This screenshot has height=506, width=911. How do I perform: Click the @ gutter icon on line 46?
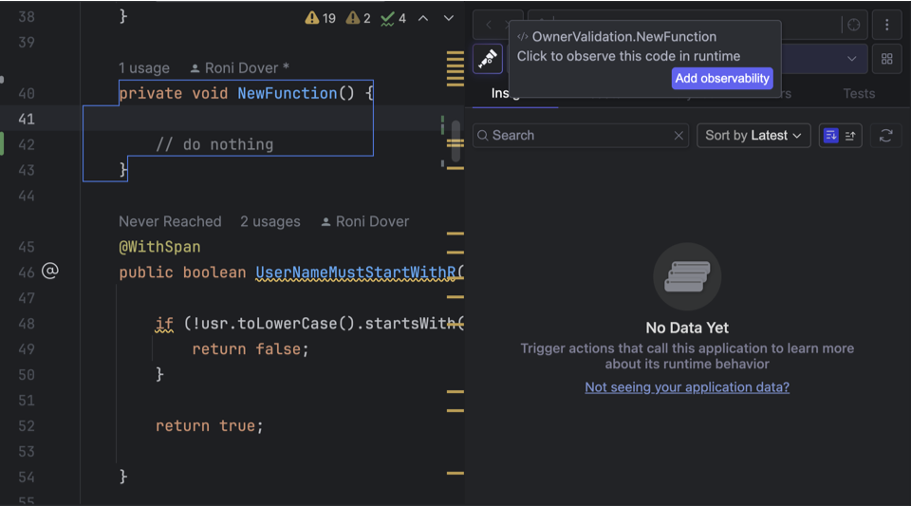click(50, 272)
